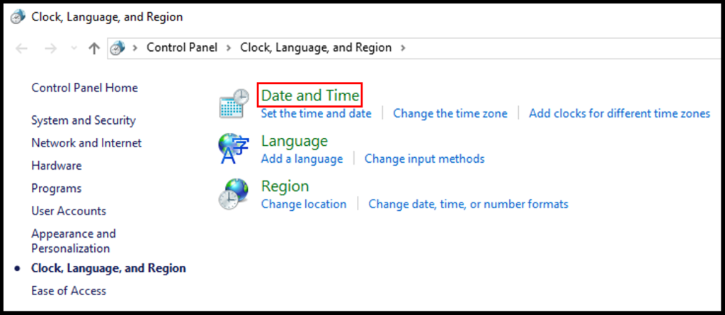Click the Language globe icon

[234, 149]
